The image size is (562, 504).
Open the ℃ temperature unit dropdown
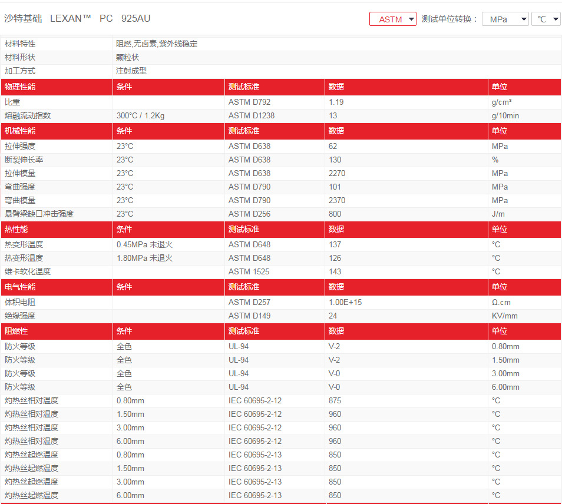(546, 19)
